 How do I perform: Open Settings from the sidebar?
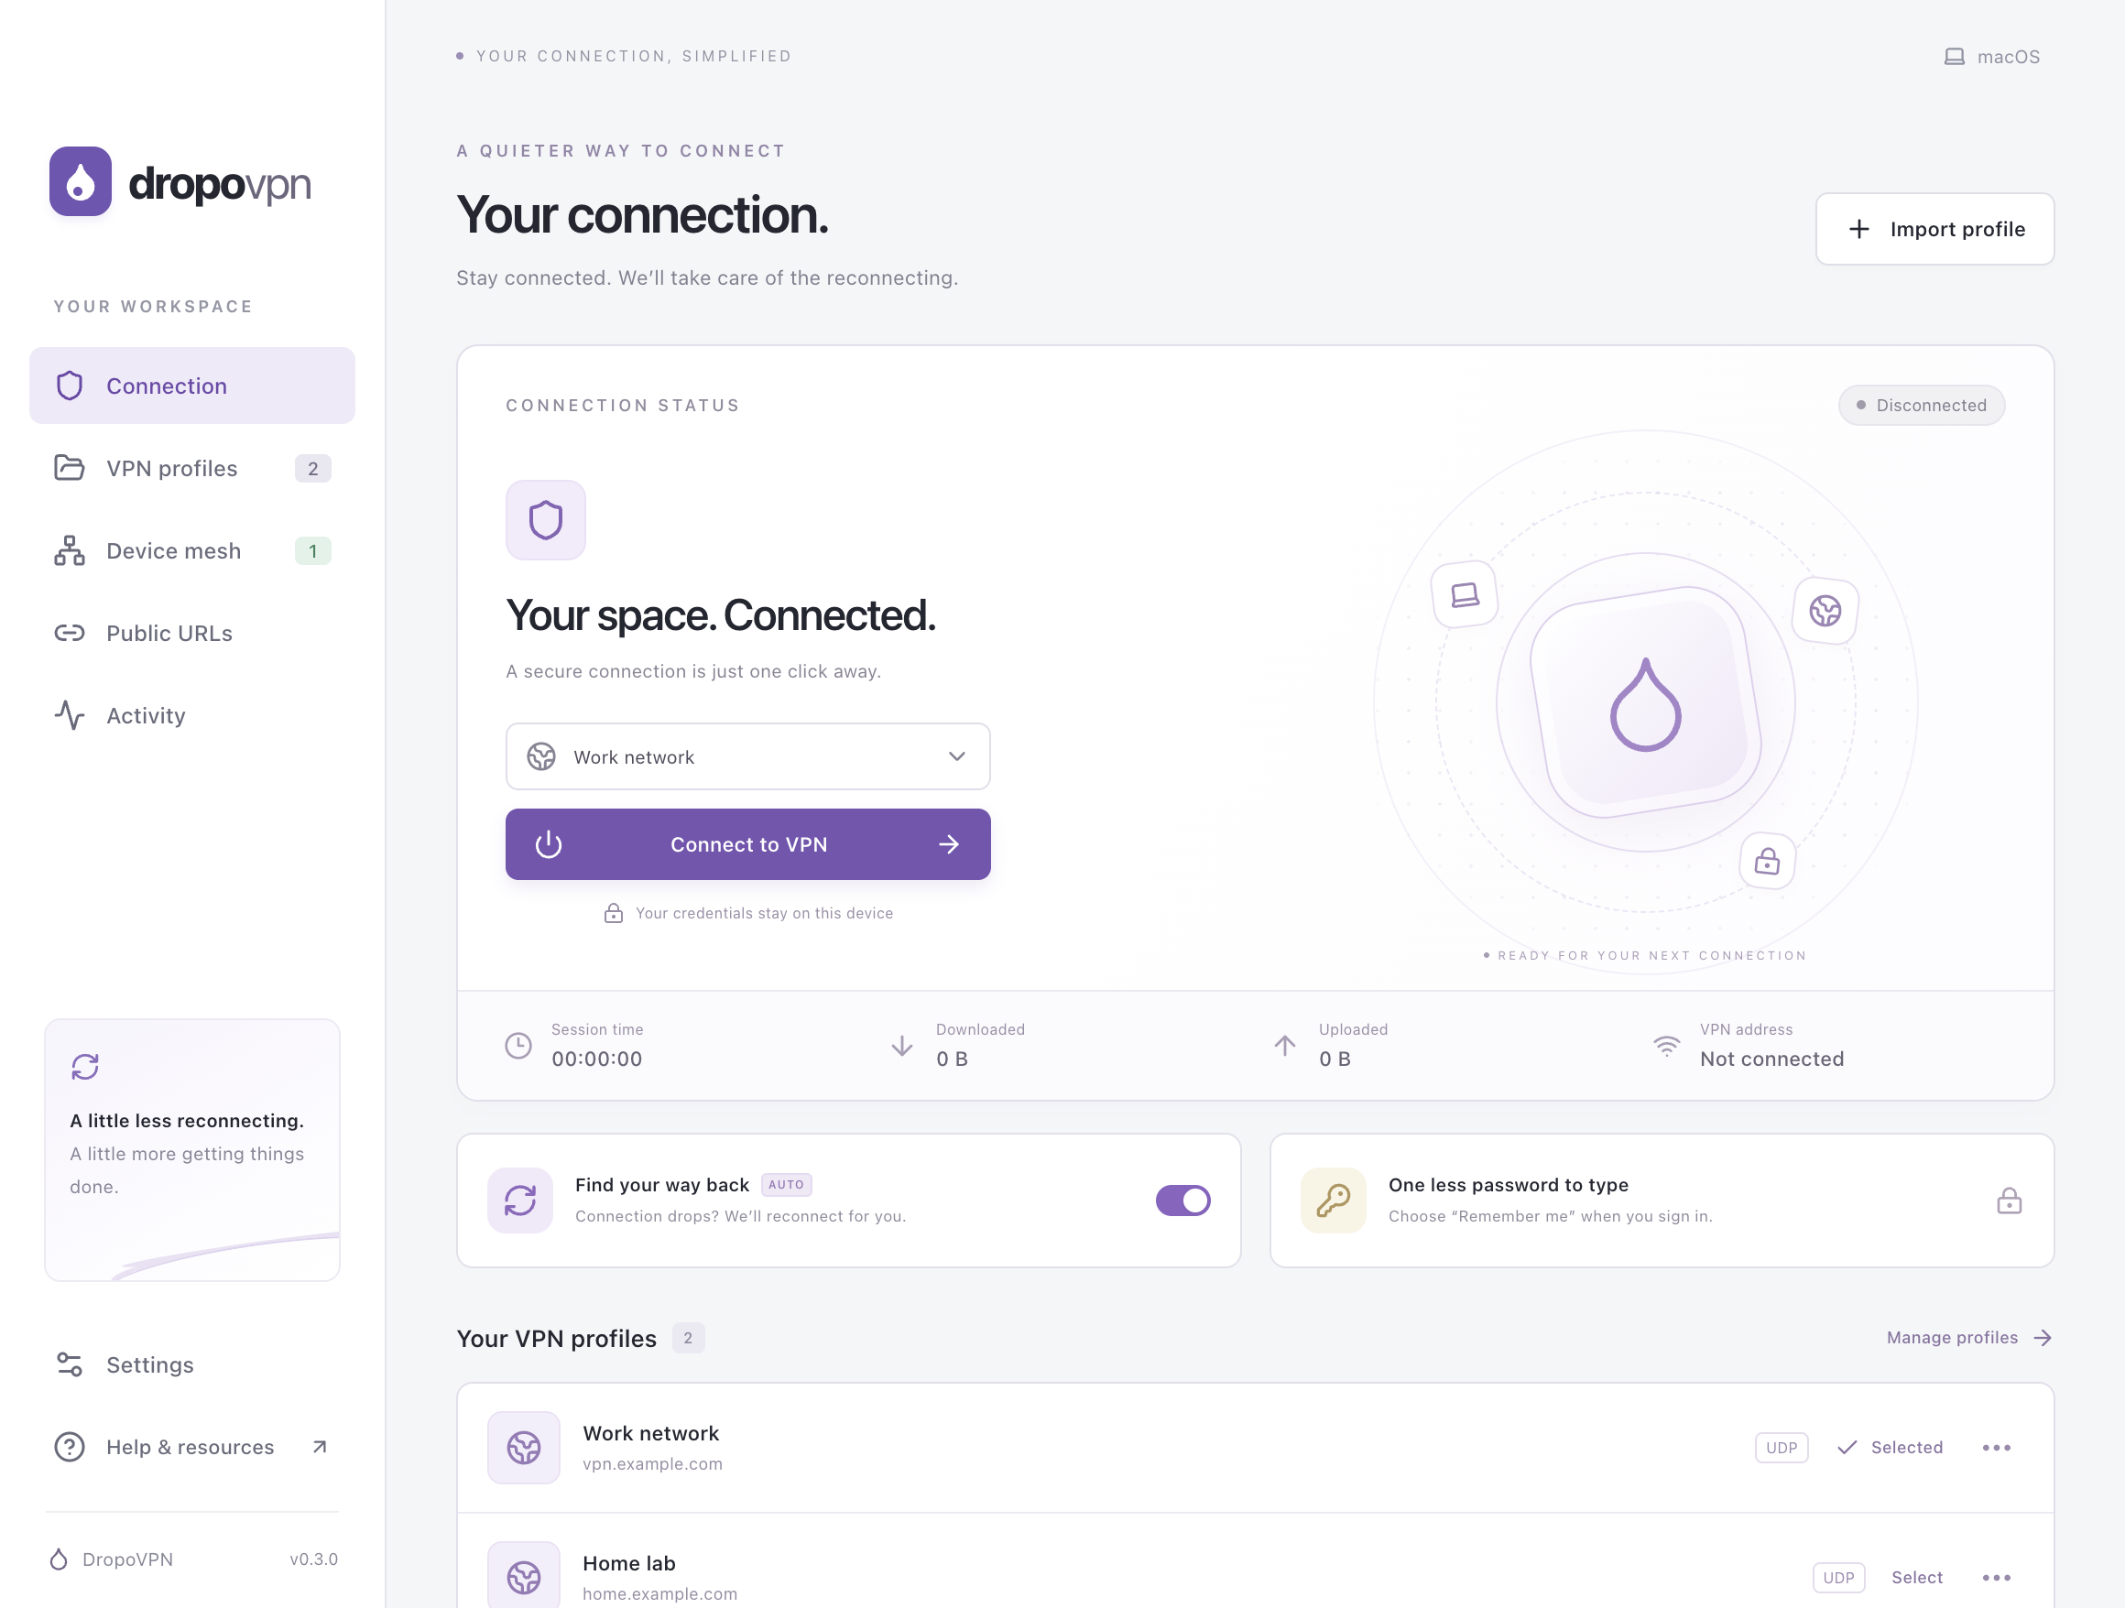pyautogui.click(x=192, y=1364)
